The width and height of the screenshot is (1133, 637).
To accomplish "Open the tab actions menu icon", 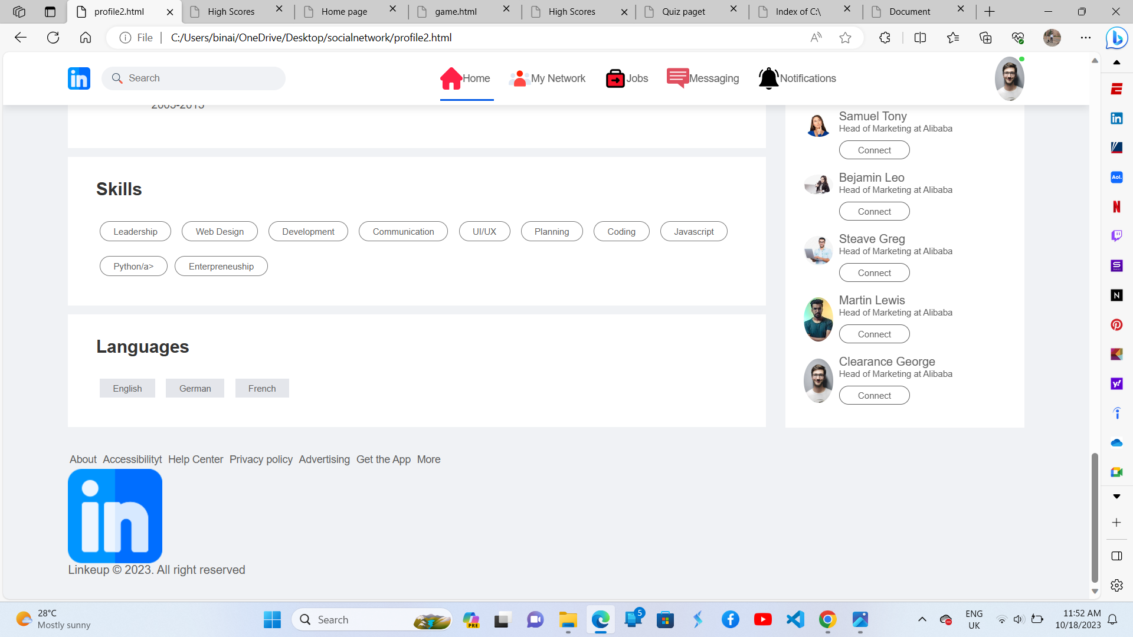I will (x=50, y=11).
